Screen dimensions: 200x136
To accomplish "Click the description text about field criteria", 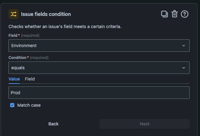I will pos(65,27).
